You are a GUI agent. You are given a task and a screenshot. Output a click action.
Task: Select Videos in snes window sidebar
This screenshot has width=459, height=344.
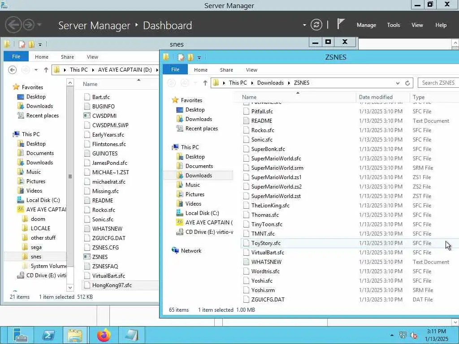pyautogui.click(x=34, y=191)
